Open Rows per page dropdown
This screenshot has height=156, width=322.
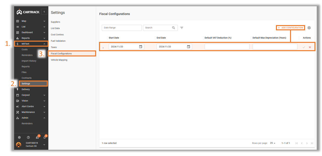click(273, 143)
